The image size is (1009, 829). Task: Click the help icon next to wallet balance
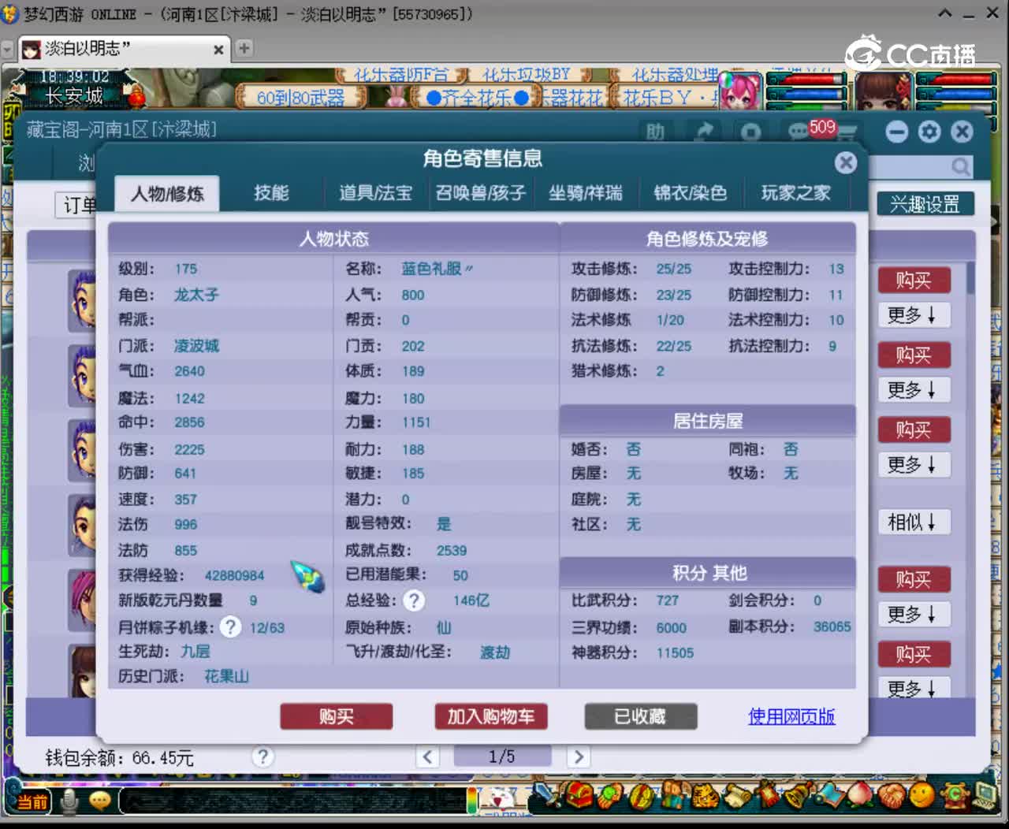262,757
